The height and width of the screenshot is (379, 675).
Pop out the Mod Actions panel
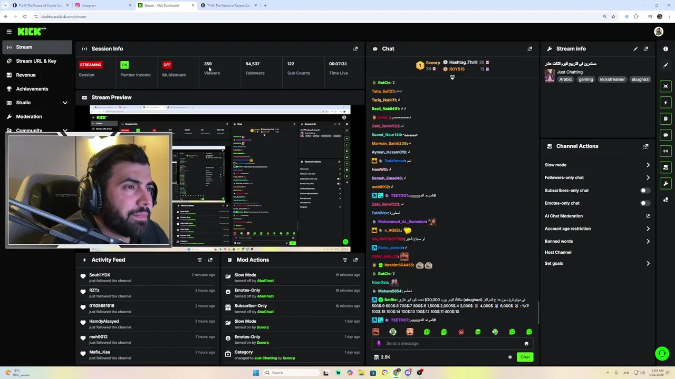pos(355,260)
